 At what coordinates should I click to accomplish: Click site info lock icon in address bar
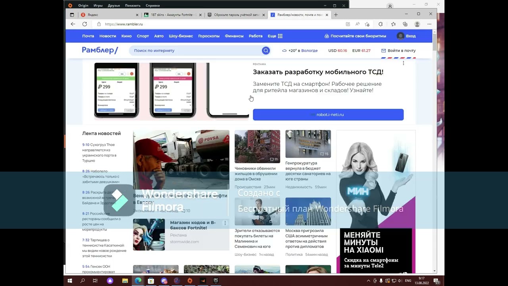[99, 24]
